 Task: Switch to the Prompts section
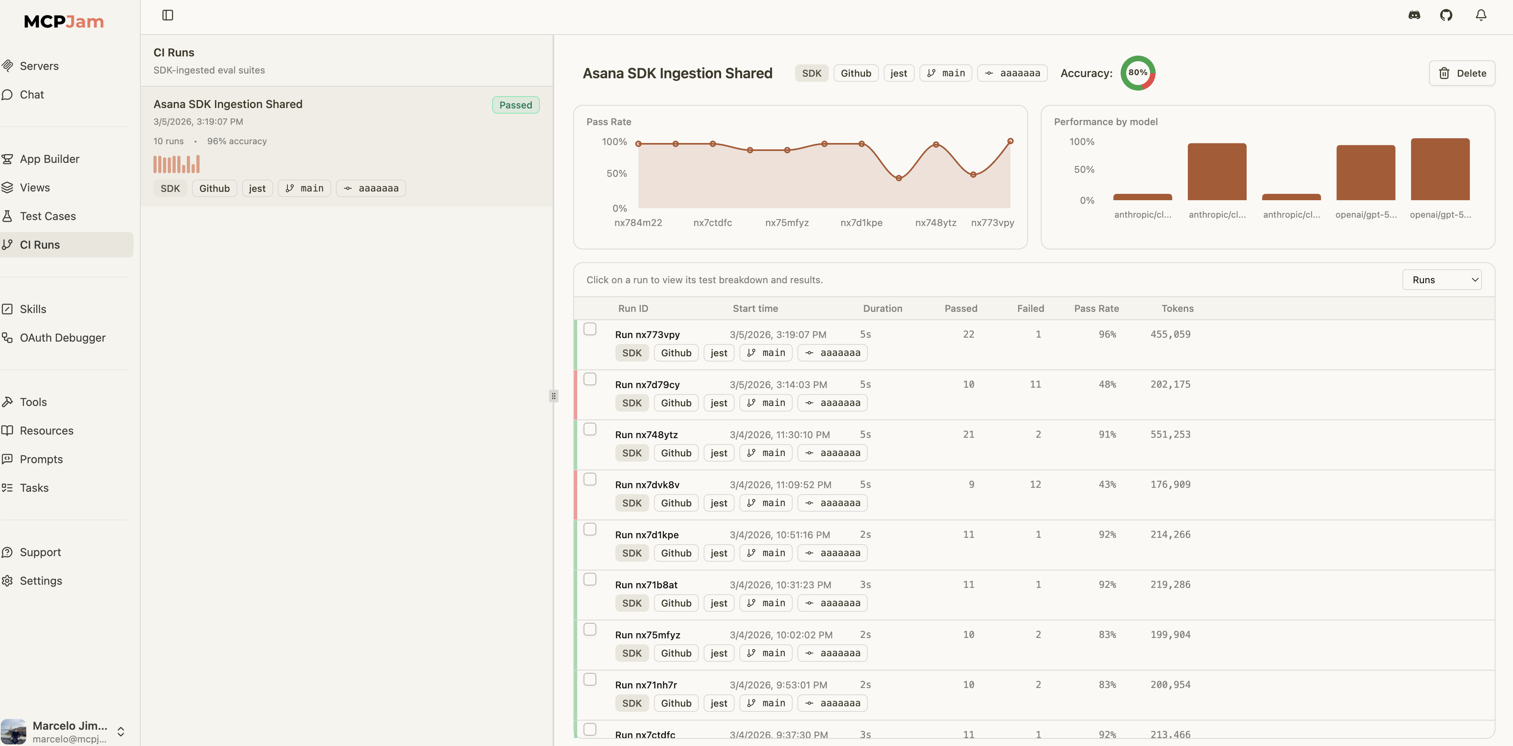pos(41,459)
